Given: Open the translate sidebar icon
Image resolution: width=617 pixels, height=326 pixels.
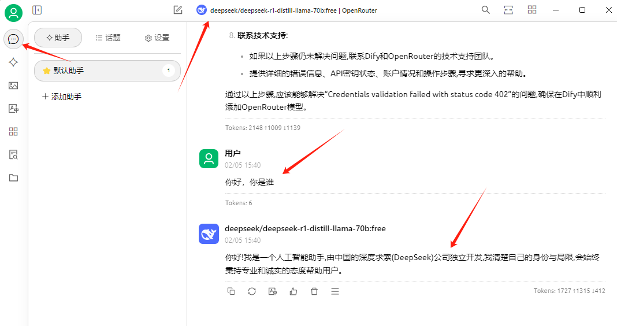Looking at the screenshot, I should coord(13,108).
